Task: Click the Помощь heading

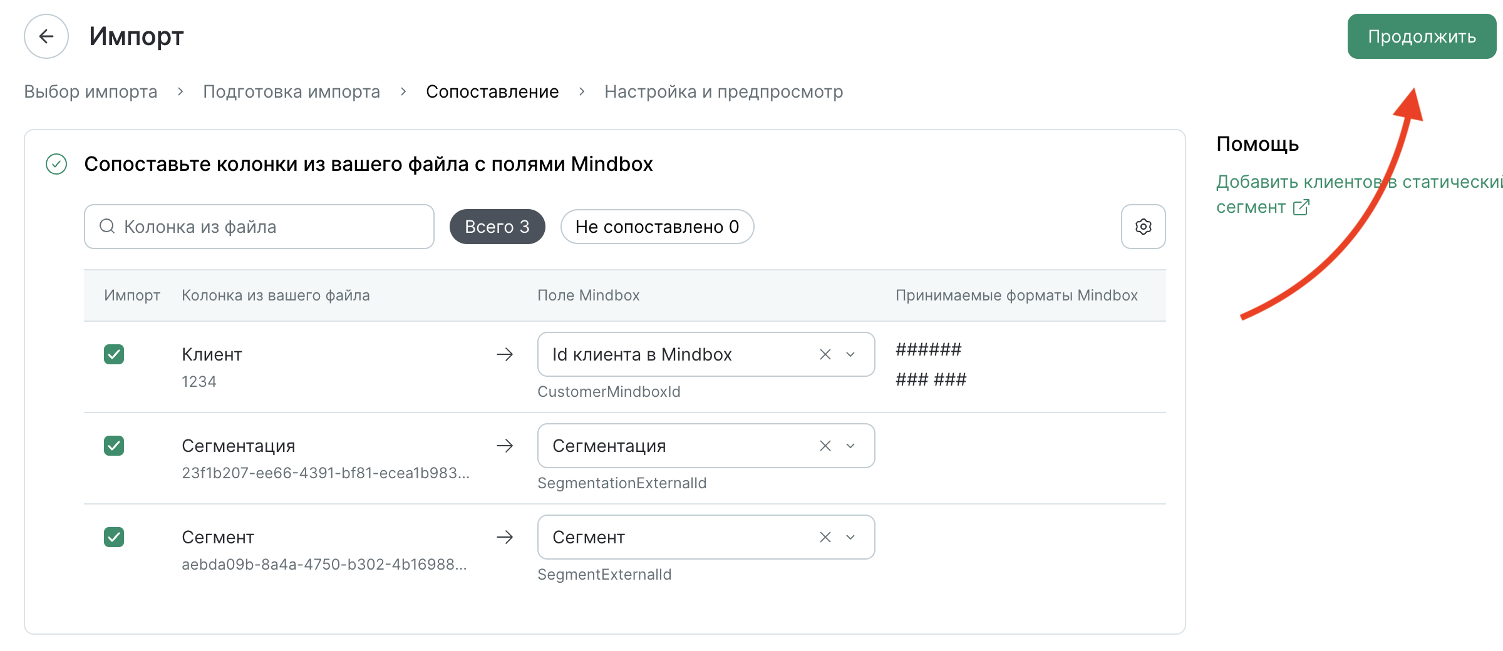Action: (1258, 144)
